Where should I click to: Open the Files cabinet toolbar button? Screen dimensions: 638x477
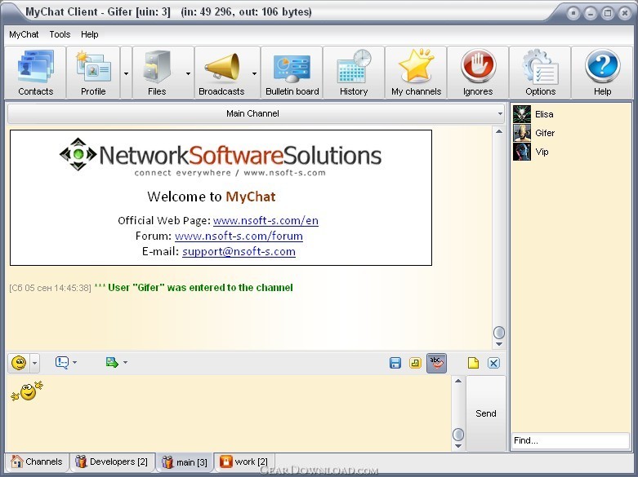click(x=157, y=73)
